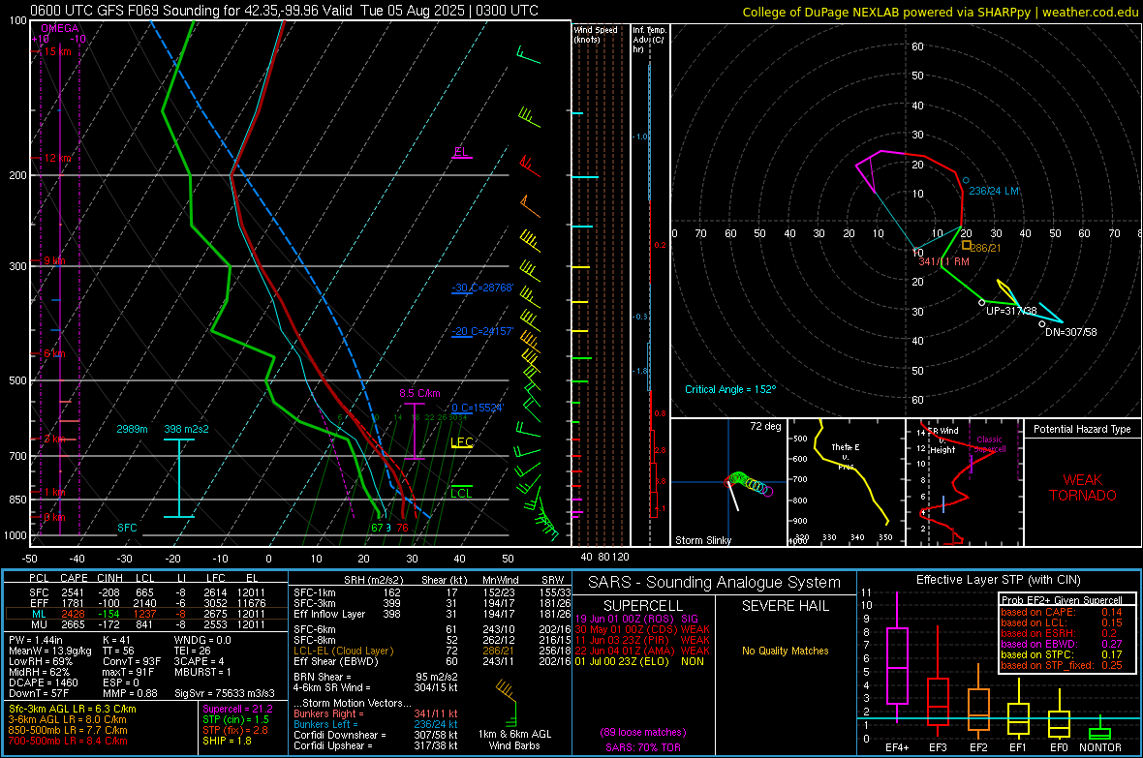The width and height of the screenshot is (1143, 758).
Task: Click the SFC-1km shear table row
Action: click(432, 593)
